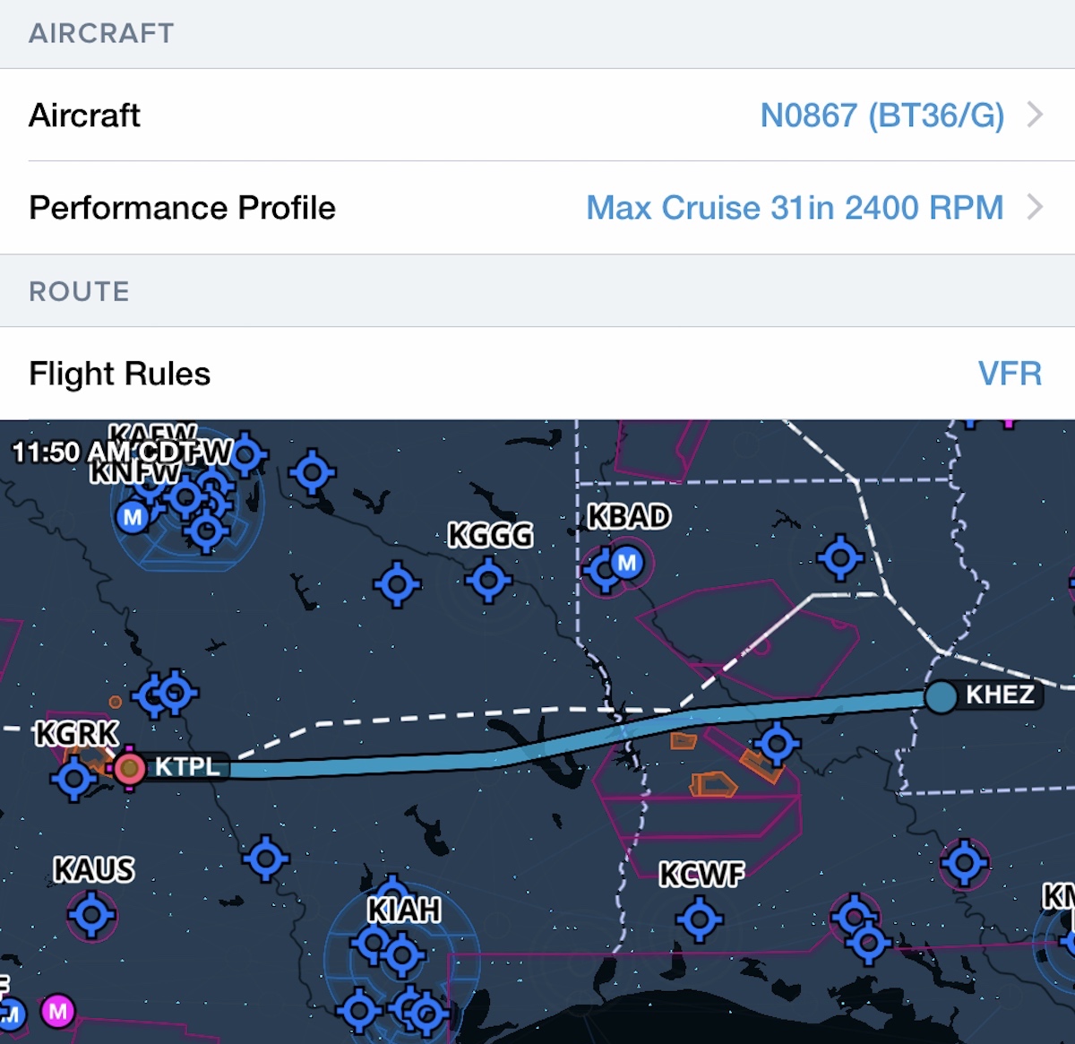Select the KGRK airport symbol
Image resolution: width=1075 pixels, height=1044 pixels.
74,778
